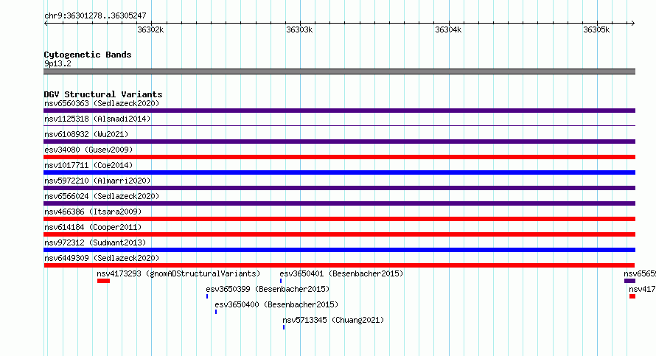Open esv3650401 (Besenbacher2015) label

[x=341, y=273]
